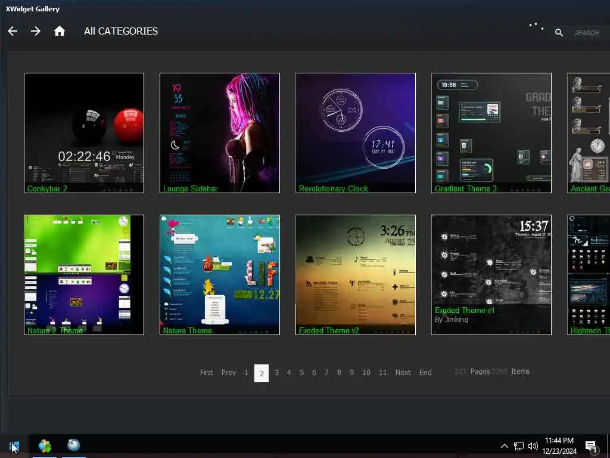Jump to page 1
Screen dimensions: 610x458
point(246,373)
